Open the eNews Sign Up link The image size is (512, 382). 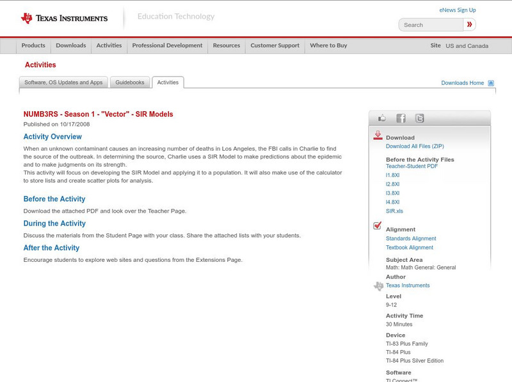tap(458, 10)
